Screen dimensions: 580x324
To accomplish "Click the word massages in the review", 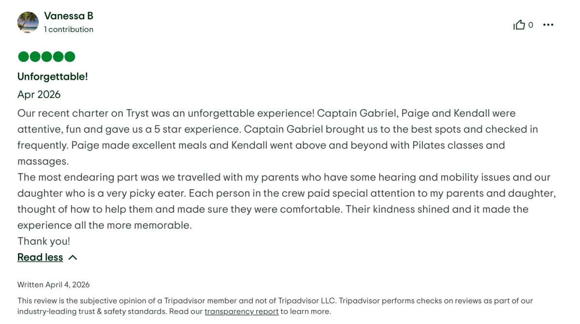I will [x=43, y=161].
